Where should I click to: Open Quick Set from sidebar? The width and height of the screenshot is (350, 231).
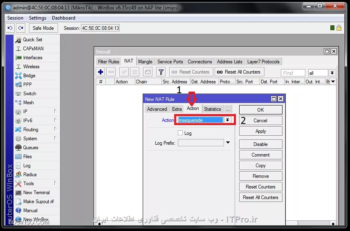[x=32, y=40]
